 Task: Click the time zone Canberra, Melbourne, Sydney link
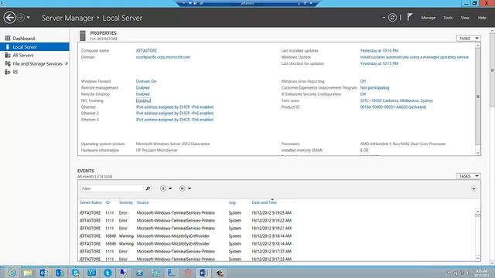coord(397,100)
